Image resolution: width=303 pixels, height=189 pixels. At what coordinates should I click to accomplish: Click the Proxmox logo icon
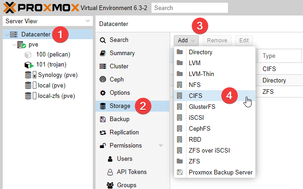(x=10, y=7)
